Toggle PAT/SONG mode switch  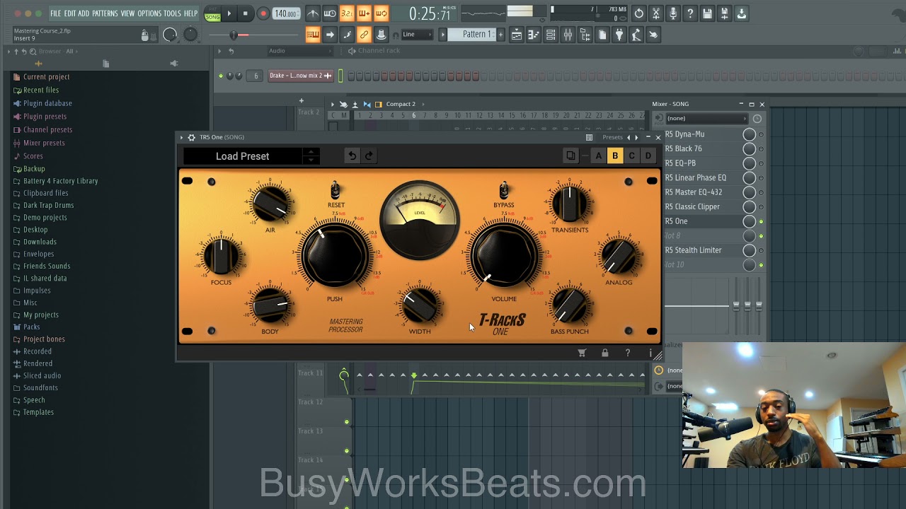coord(212,13)
